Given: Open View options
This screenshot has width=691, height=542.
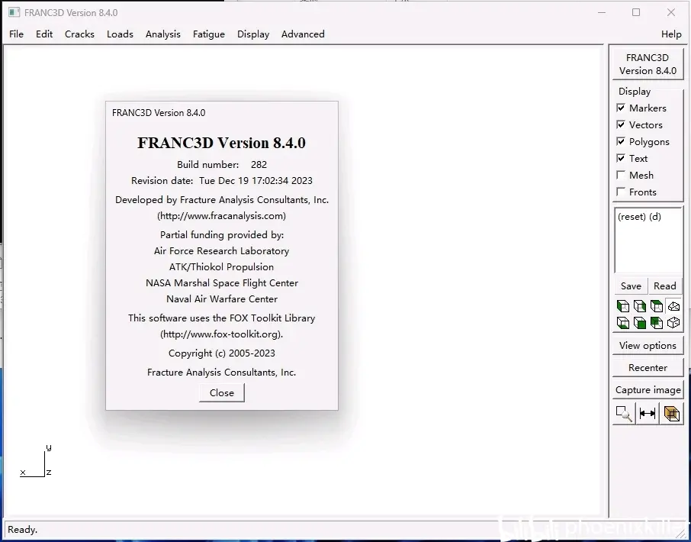Looking at the screenshot, I should point(648,345).
